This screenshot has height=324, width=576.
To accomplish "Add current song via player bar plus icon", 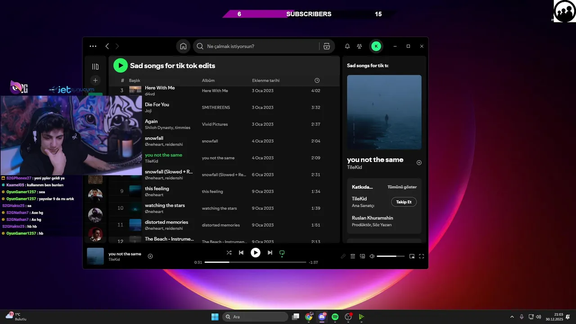I will (150, 256).
